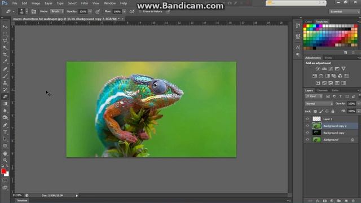Open the eraser Mode dropdown
Viewport: 361px width, 203px height.
pos(57,11)
